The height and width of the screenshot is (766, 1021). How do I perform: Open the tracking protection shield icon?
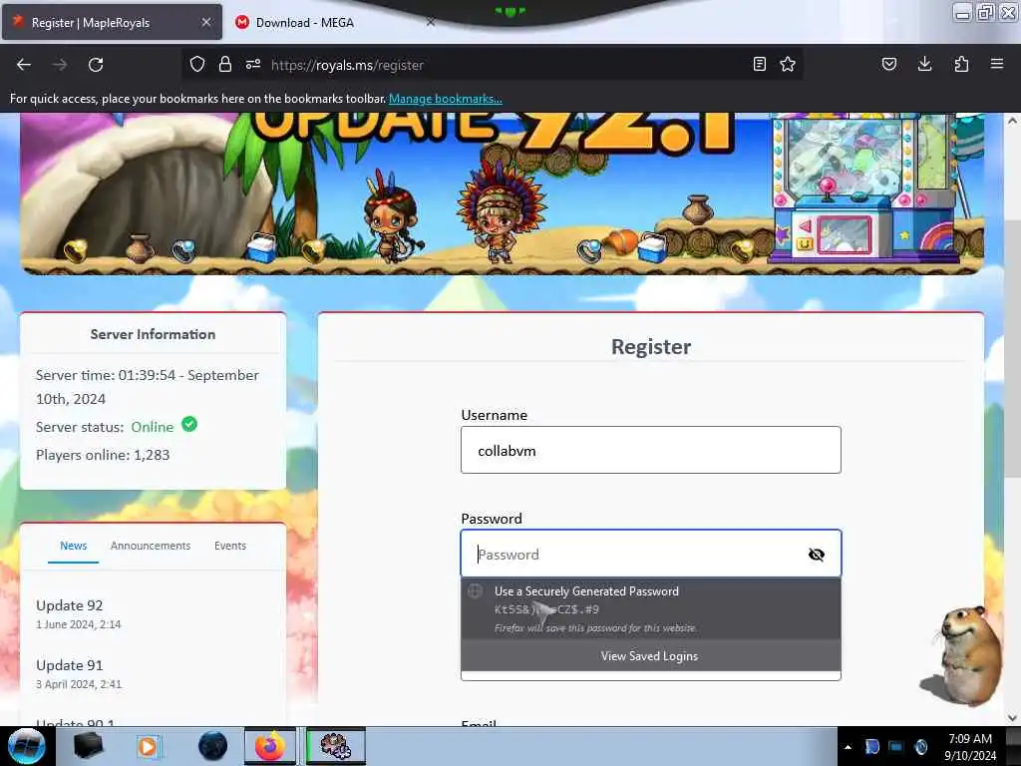(x=197, y=64)
